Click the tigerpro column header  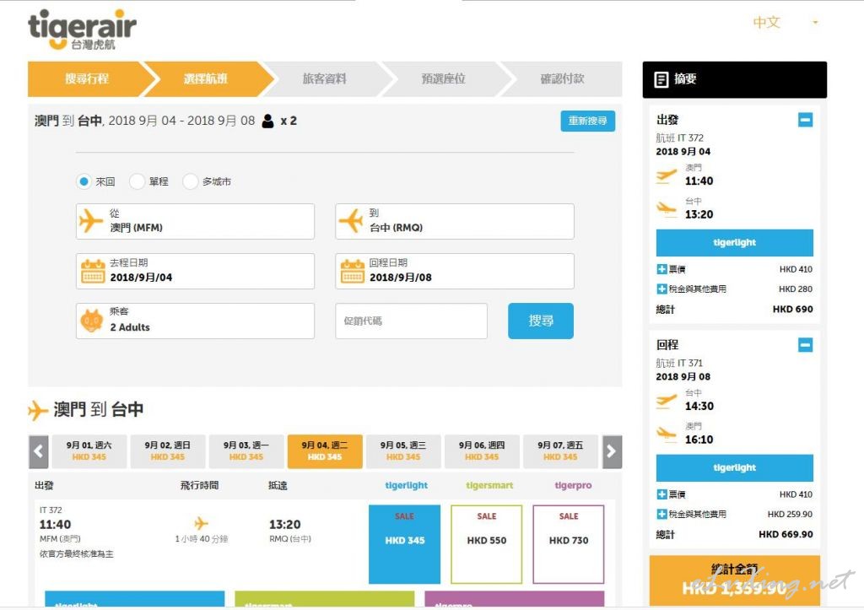click(573, 485)
